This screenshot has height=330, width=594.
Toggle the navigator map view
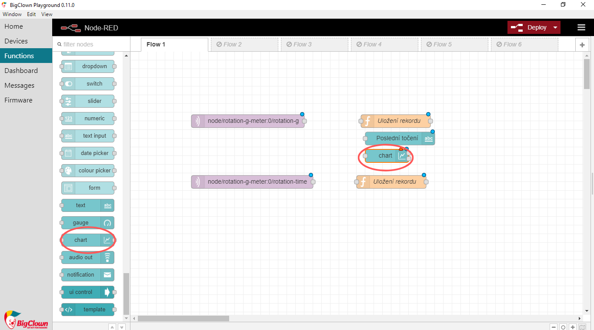pos(582,327)
